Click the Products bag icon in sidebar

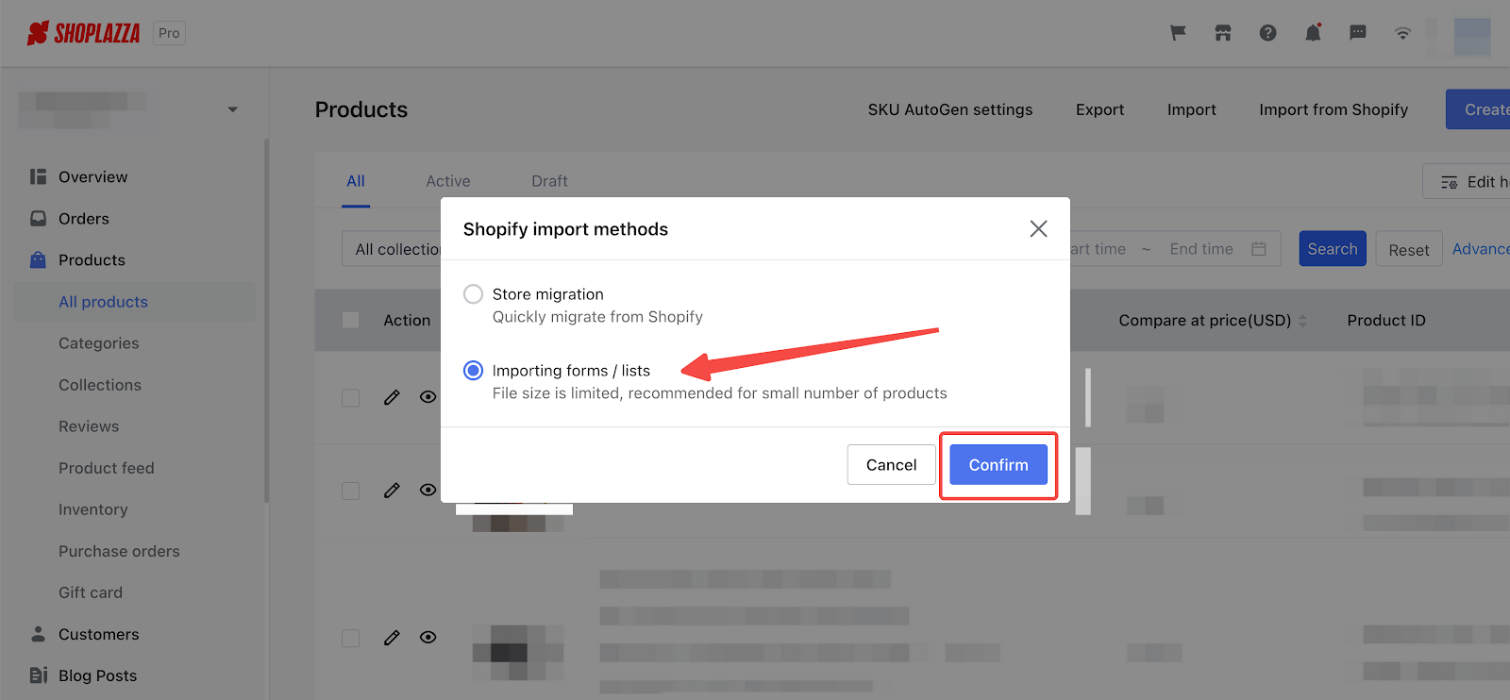pyautogui.click(x=38, y=259)
